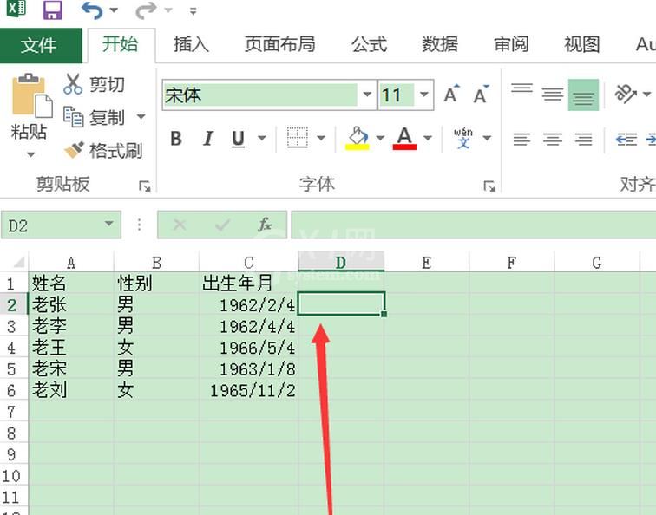Expand the Name Box dropdown arrow
Screen dimensions: 656x515
click(109, 224)
